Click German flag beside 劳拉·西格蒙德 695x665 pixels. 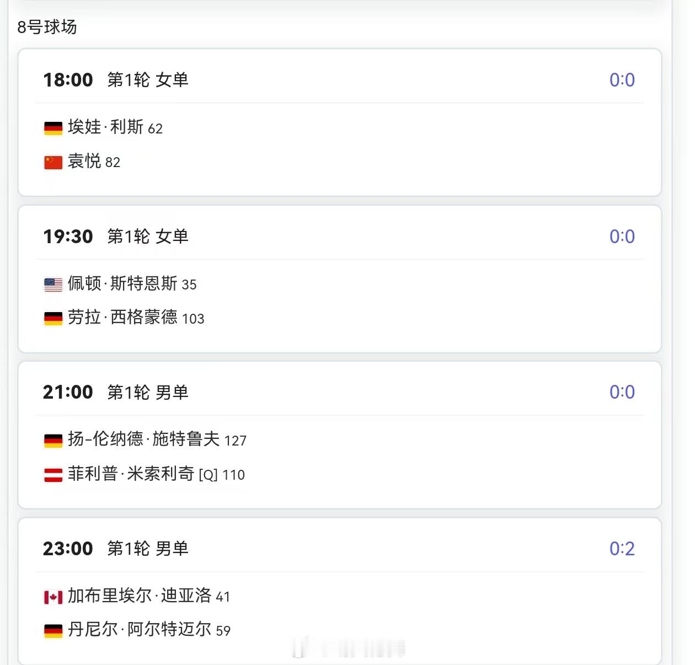click(54, 319)
